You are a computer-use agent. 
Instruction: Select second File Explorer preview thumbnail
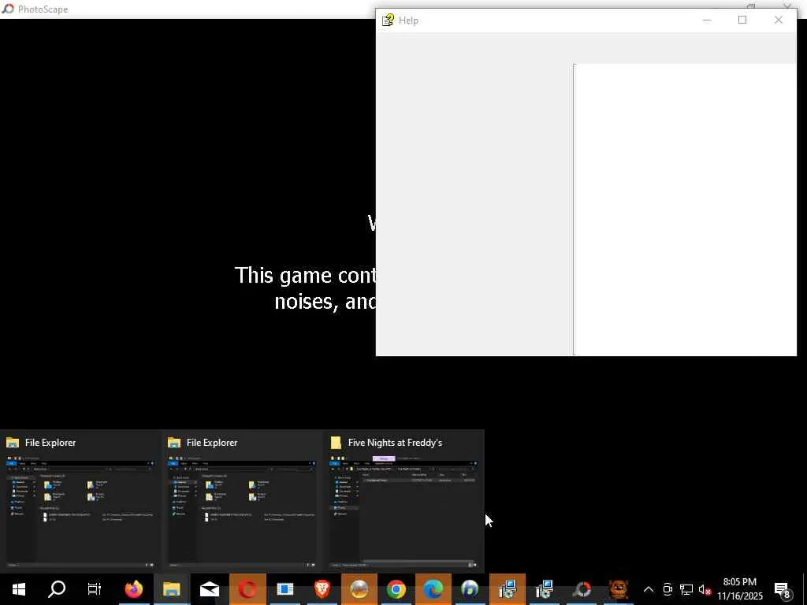tap(242, 501)
